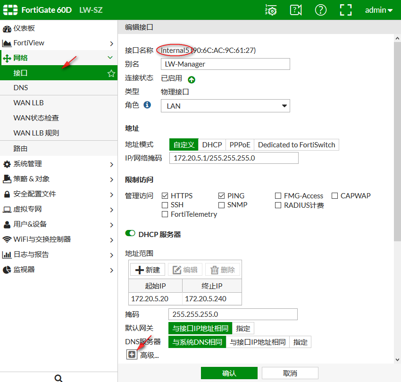The width and height of the screenshot is (401, 382).
Task: Check the SNMP checkbox
Action: 221,205
